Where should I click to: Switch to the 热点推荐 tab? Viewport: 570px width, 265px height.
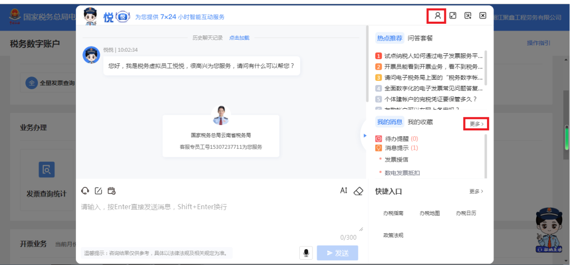[389, 38]
